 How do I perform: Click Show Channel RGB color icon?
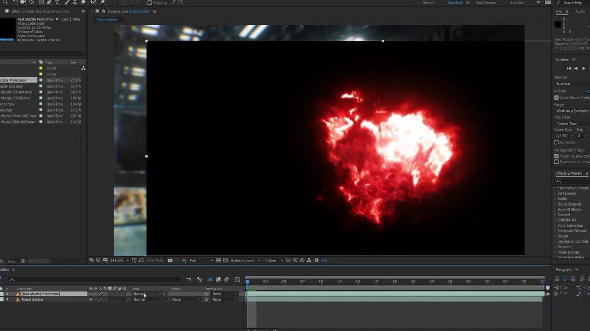184,260
